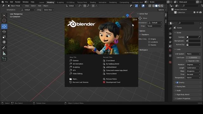Switch to solid viewport shading

156,6
